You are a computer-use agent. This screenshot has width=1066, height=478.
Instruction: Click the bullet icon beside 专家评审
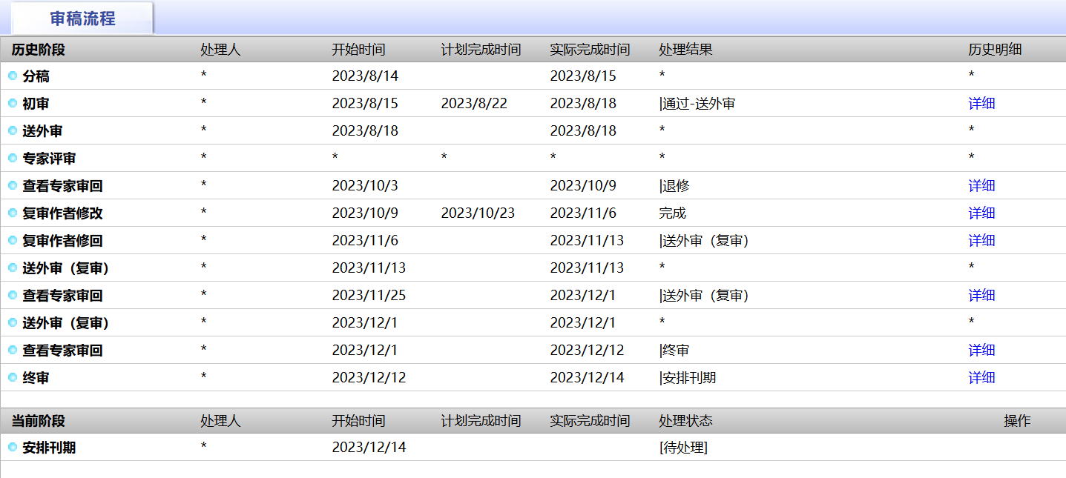coord(13,158)
